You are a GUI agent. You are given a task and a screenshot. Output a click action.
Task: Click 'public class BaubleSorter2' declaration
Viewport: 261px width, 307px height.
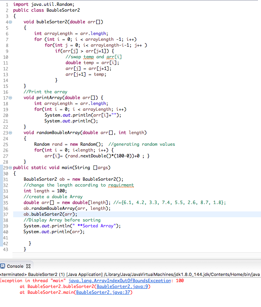[x=46, y=10]
